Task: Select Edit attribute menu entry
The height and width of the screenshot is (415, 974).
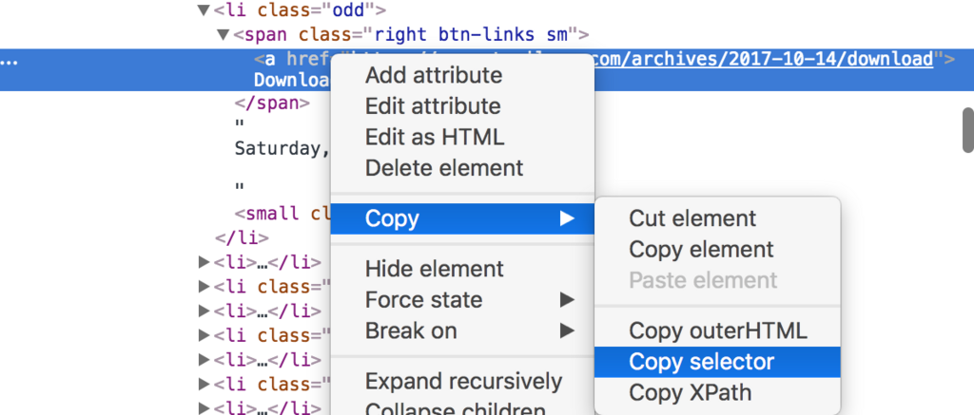Action: tap(462, 106)
